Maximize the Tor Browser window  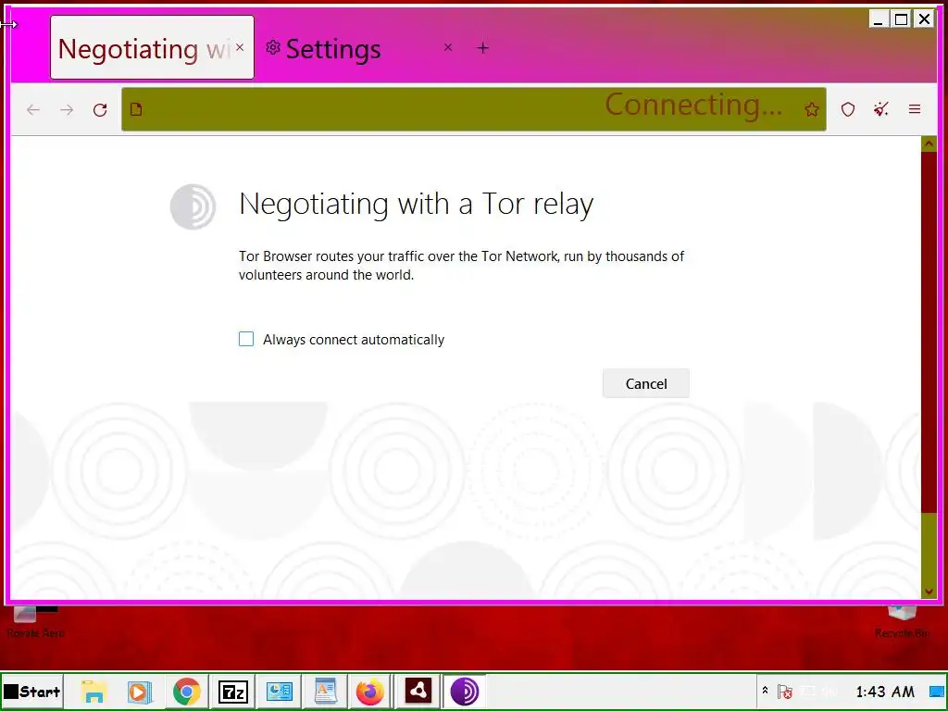[901, 19]
